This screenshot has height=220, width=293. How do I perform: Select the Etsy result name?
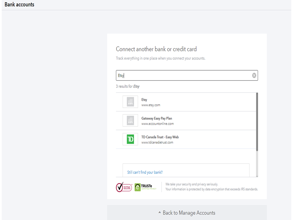tap(144, 100)
